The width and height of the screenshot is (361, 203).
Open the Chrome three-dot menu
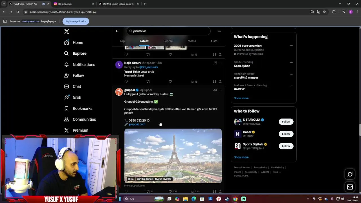tap(357, 12)
